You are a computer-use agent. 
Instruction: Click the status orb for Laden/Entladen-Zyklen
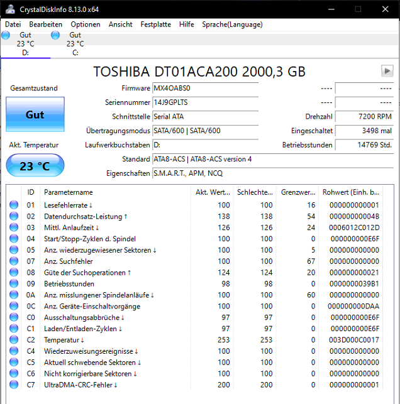14,329
